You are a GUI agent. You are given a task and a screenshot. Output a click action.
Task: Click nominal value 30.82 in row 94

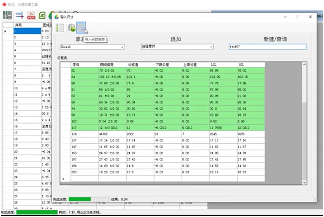(140, 109)
